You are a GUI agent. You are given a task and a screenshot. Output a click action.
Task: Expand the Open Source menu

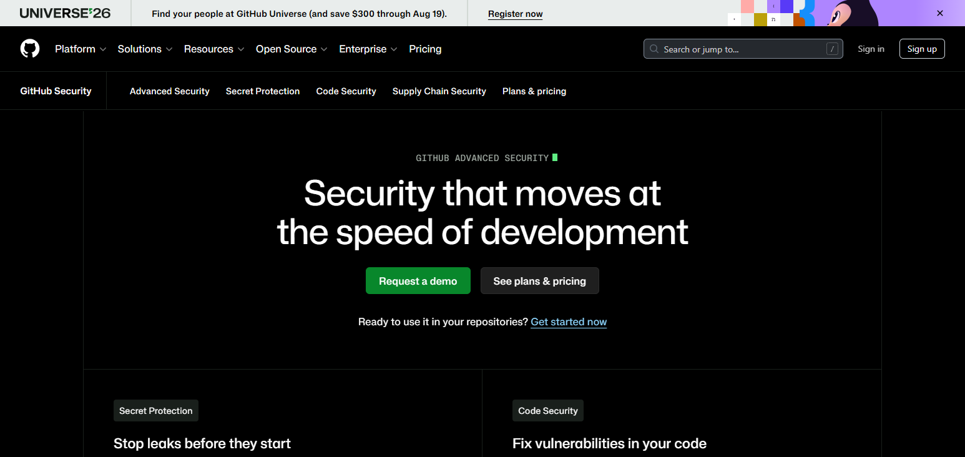291,49
